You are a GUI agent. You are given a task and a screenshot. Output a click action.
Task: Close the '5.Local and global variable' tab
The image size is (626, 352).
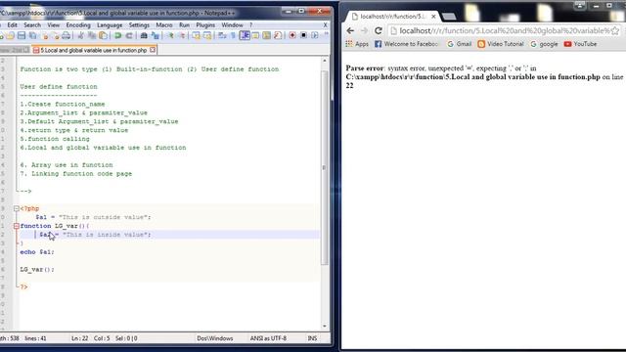coord(153,50)
